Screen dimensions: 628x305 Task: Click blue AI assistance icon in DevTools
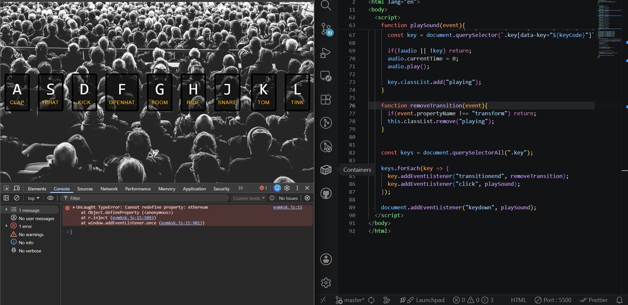pyautogui.click(x=277, y=188)
